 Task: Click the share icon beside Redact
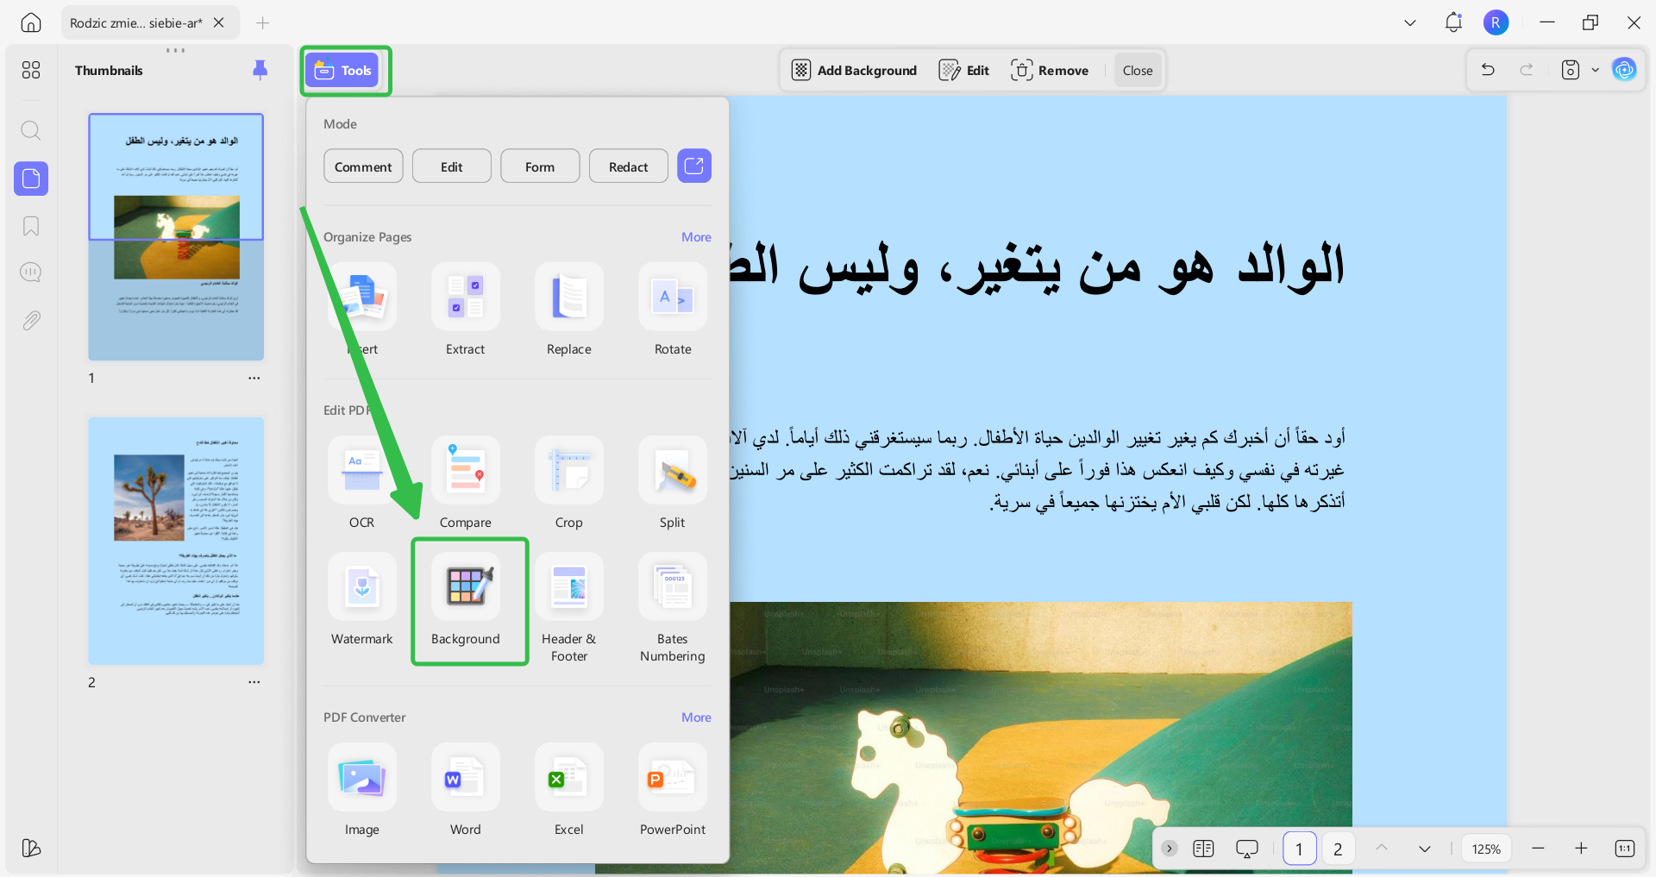(x=694, y=166)
